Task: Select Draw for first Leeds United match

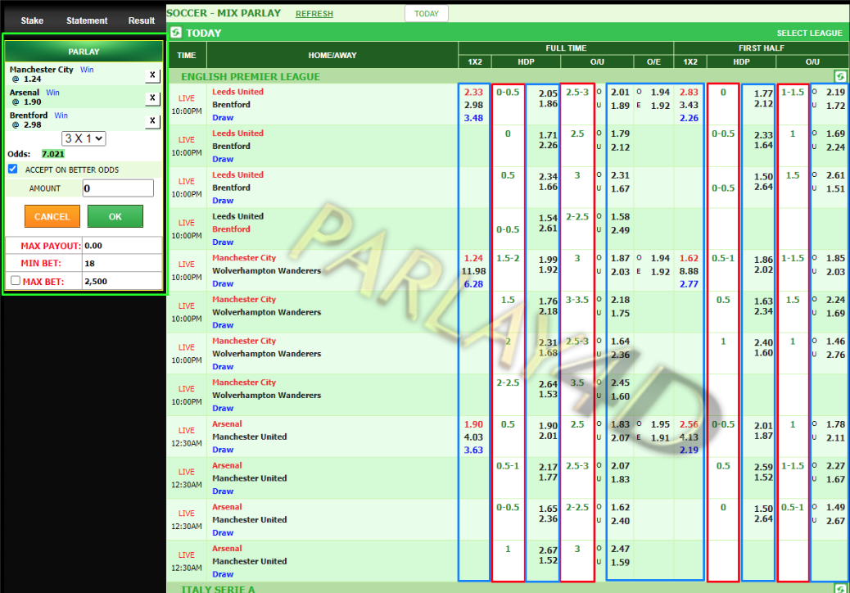Action: pyautogui.click(x=222, y=116)
